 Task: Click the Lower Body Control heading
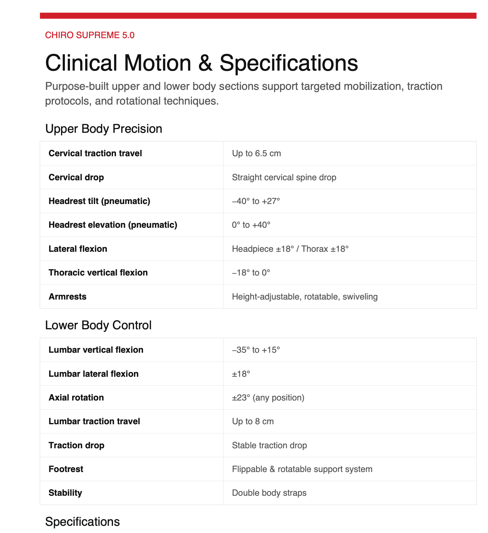[98, 325]
